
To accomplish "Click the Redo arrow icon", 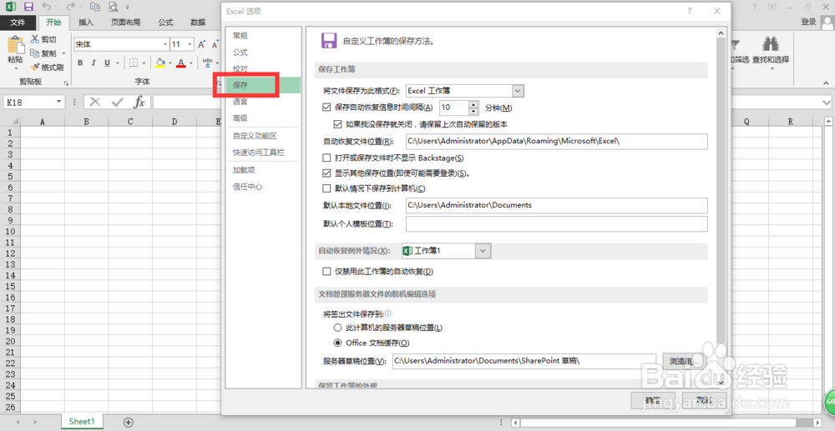I will point(71,7).
